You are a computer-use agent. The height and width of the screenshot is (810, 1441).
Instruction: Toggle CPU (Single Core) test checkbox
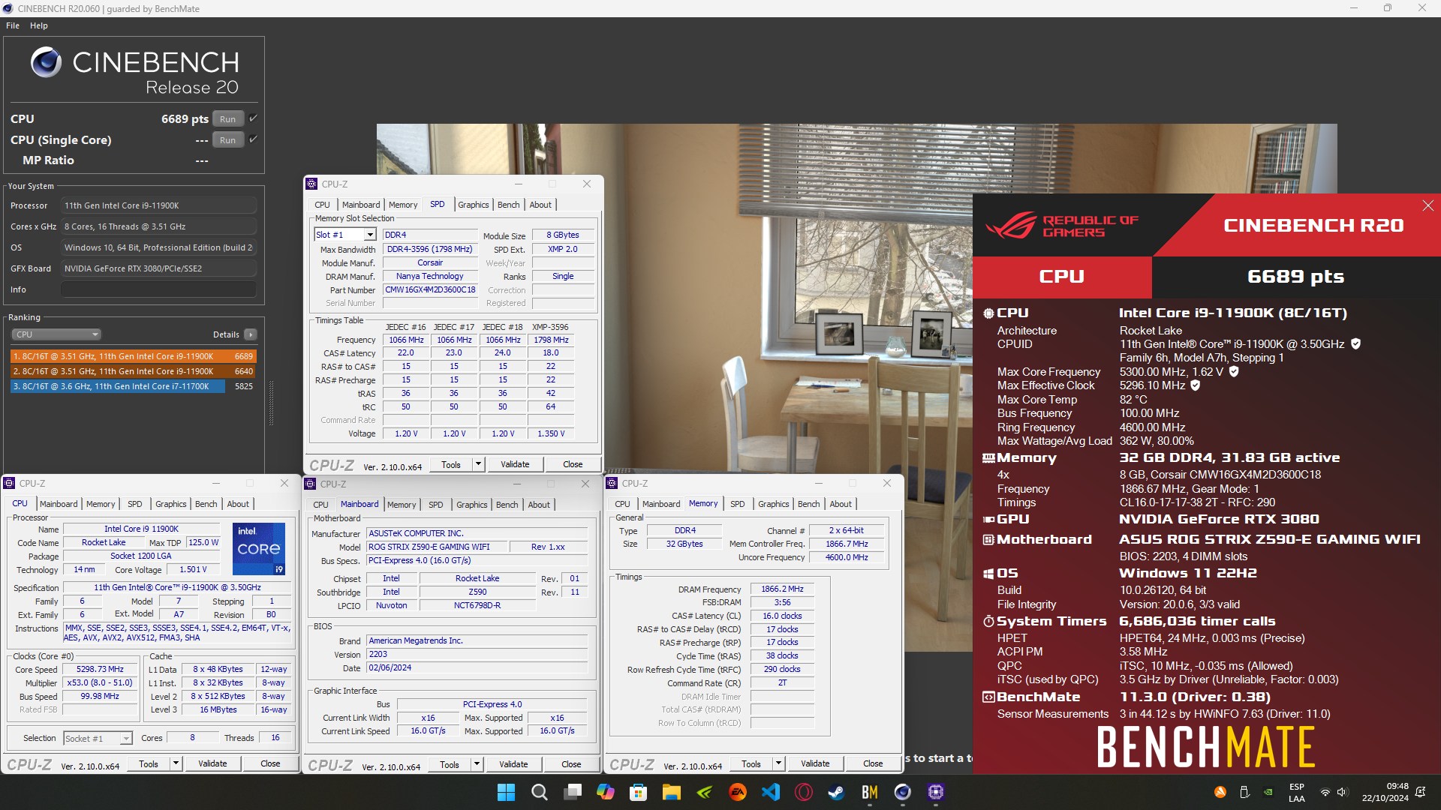254,139
